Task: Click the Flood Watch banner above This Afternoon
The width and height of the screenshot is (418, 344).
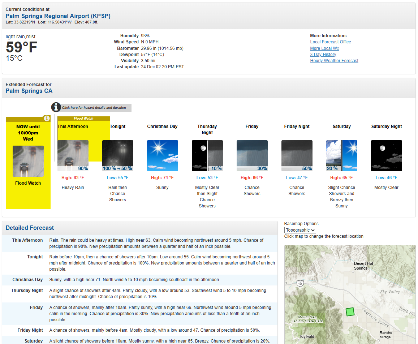Action: (x=84, y=119)
